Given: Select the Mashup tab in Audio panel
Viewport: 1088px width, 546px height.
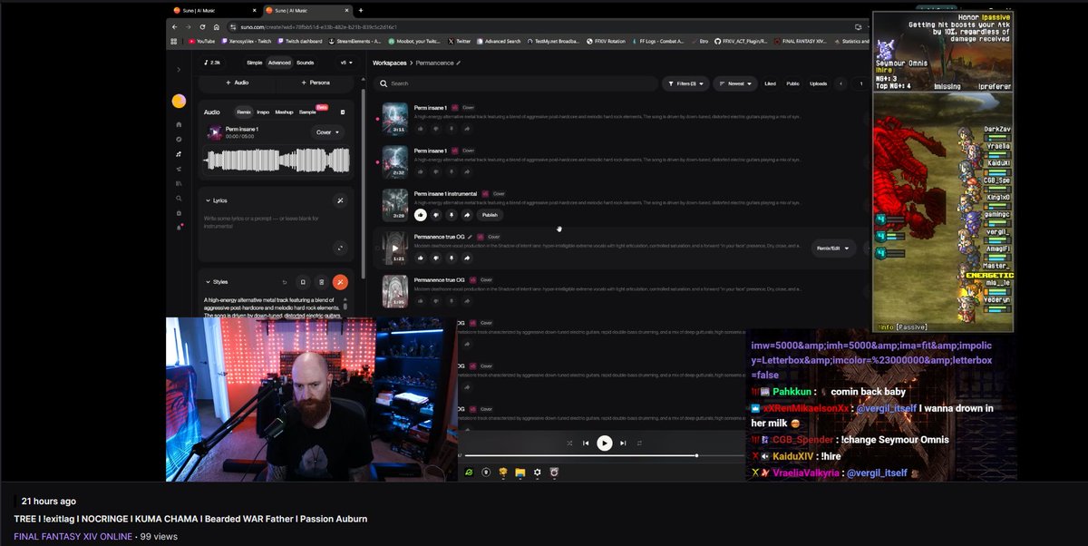Looking at the screenshot, I should [x=284, y=112].
